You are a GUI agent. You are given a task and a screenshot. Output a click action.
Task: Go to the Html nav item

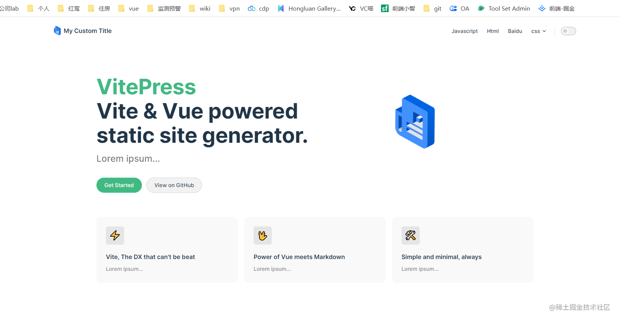click(493, 31)
